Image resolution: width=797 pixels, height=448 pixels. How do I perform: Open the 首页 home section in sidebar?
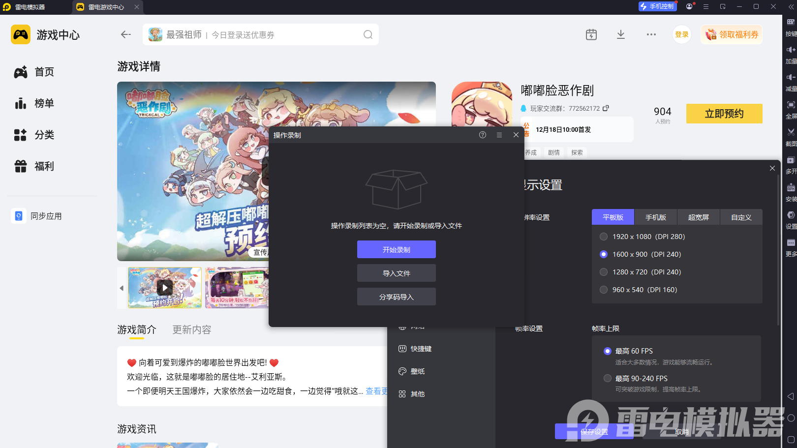coord(34,72)
